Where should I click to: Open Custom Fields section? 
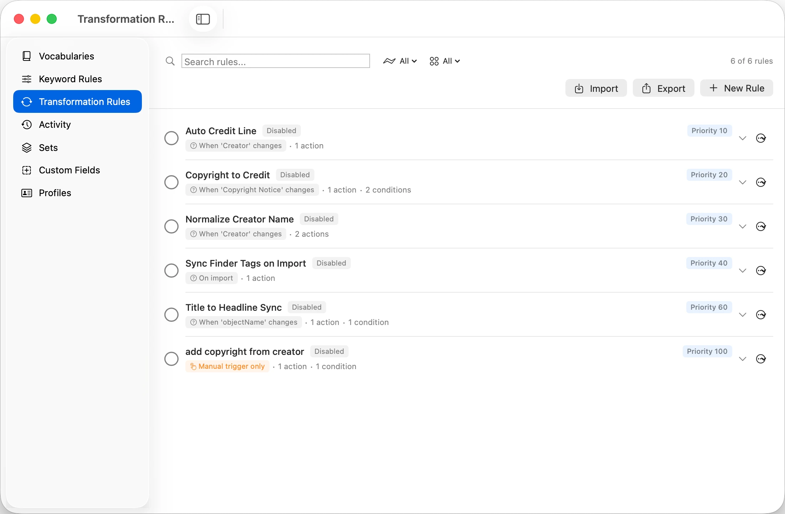click(x=77, y=170)
